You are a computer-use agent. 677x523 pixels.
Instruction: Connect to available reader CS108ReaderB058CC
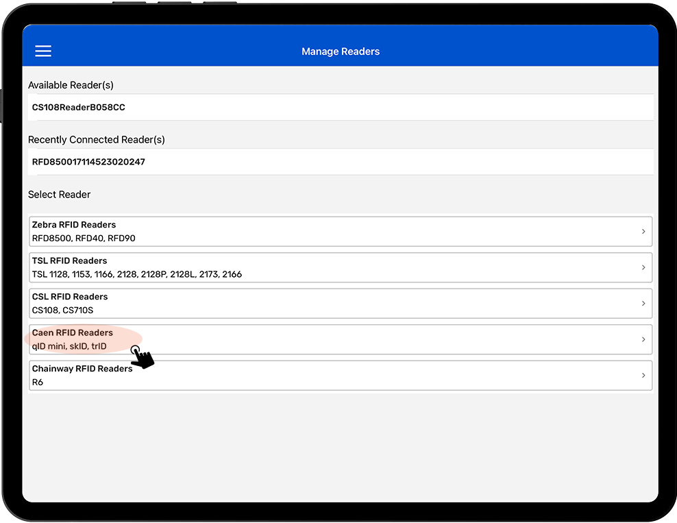pyautogui.click(x=79, y=108)
